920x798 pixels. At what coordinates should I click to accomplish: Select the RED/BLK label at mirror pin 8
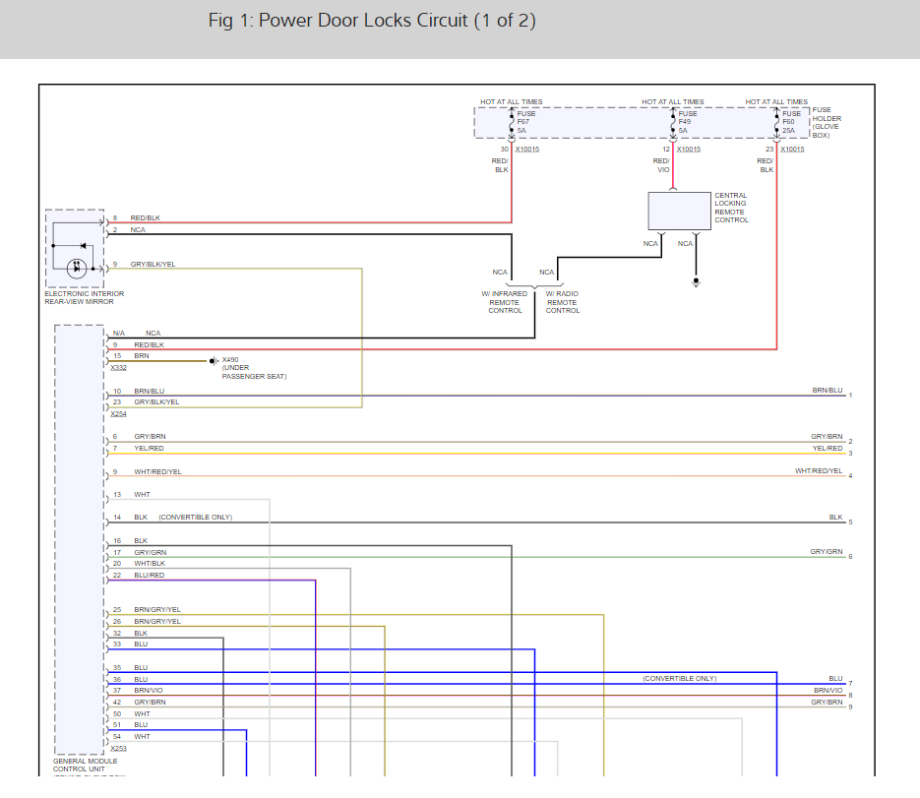(x=146, y=217)
